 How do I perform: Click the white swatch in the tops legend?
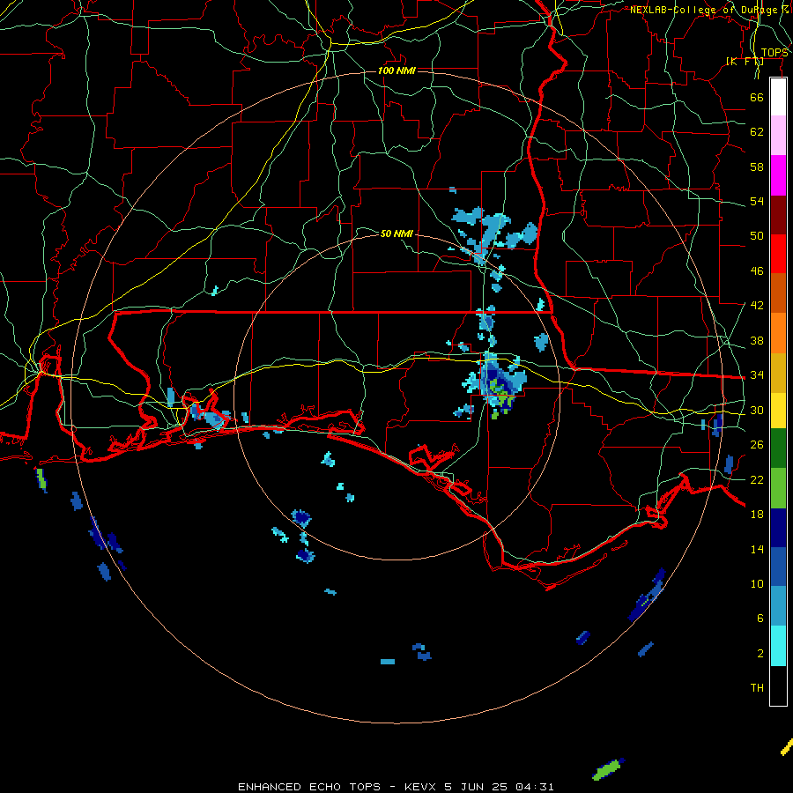pyautogui.click(x=778, y=97)
